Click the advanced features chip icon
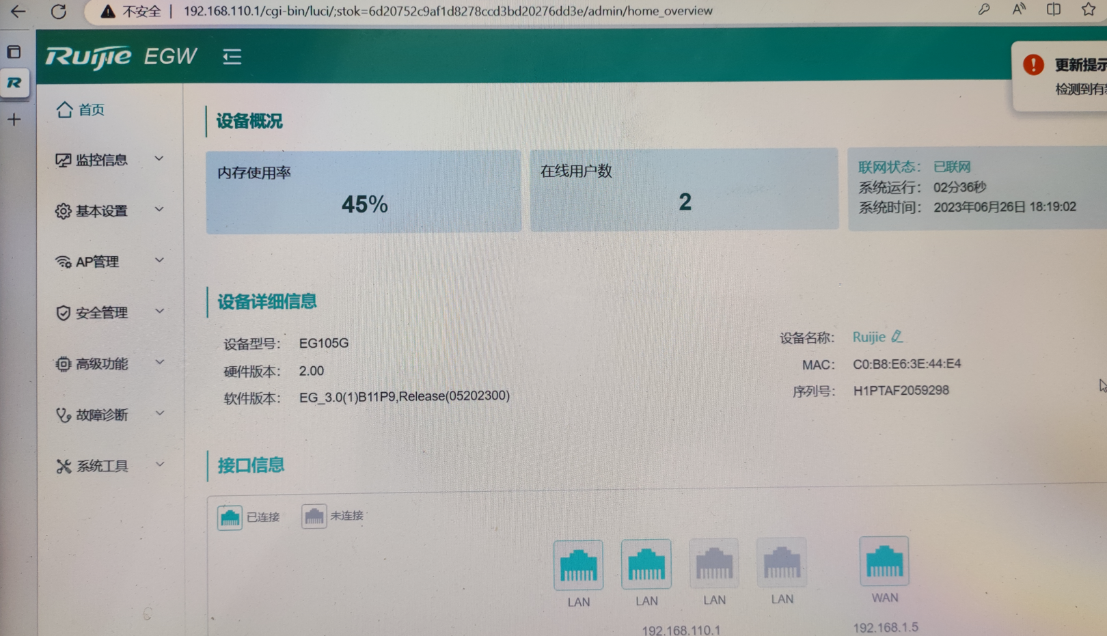The image size is (1107, 636). click(63, 363)
